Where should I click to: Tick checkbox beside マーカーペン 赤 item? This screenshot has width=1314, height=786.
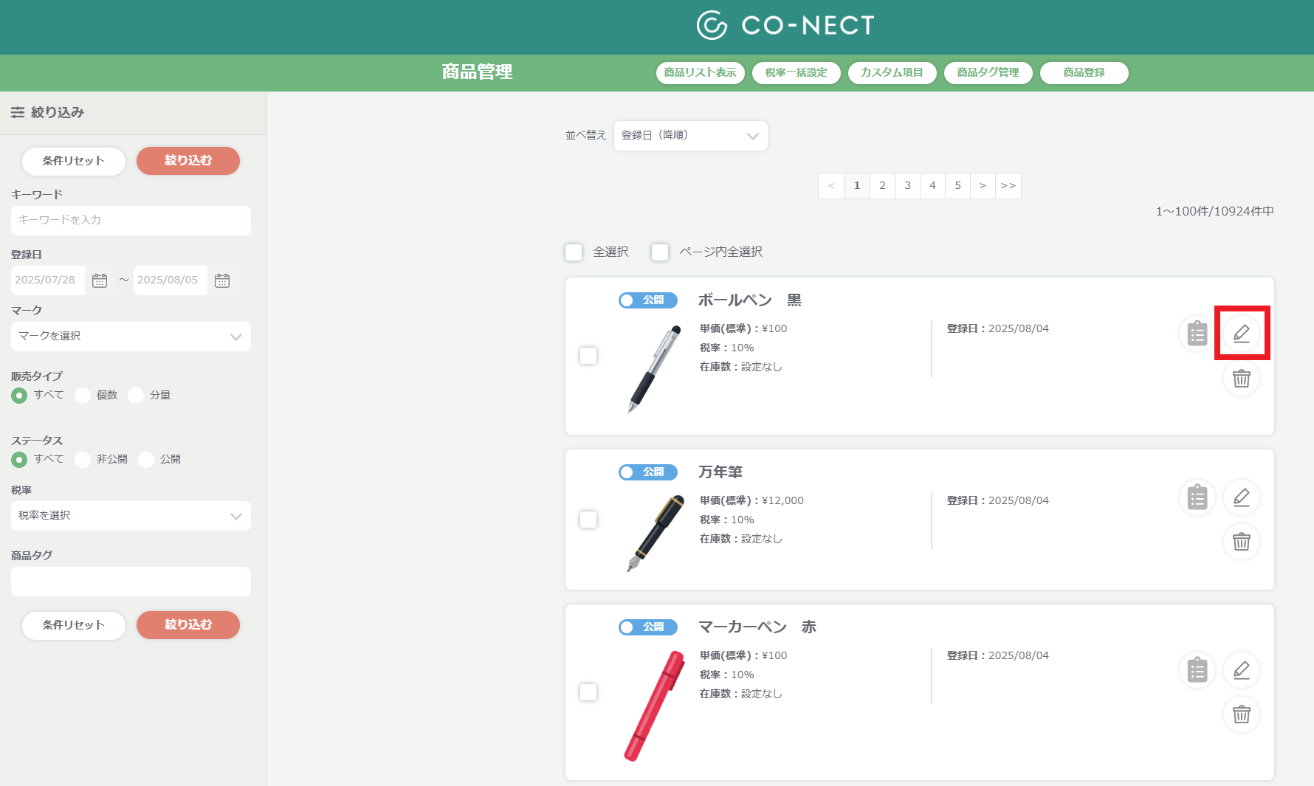588,692
